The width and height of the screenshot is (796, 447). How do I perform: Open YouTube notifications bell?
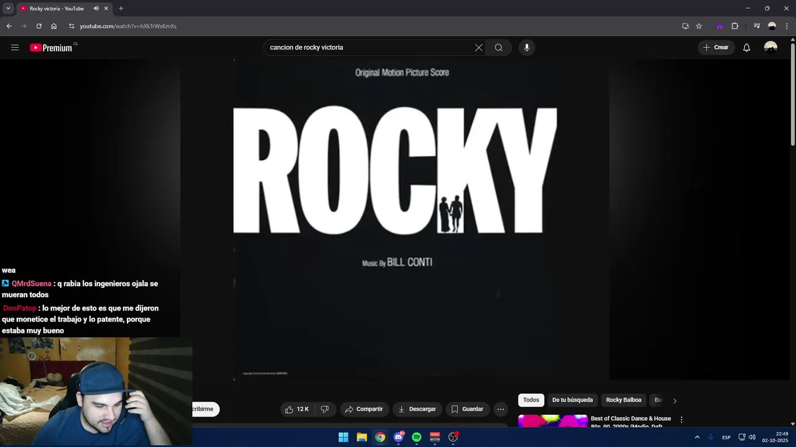point(747,47)
